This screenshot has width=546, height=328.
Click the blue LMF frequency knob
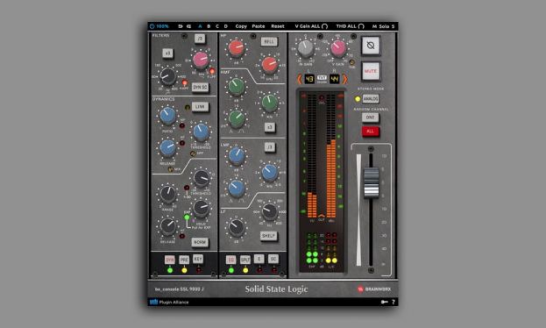click(x=270, y=172)
